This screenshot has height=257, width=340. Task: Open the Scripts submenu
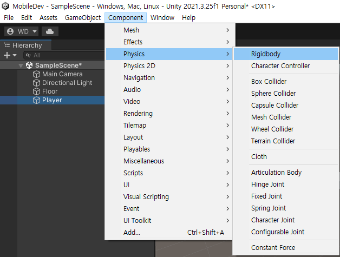169,173
